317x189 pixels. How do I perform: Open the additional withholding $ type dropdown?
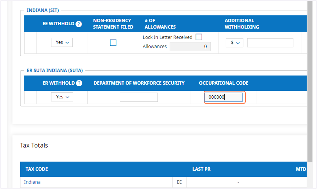(x=234, y=43)
